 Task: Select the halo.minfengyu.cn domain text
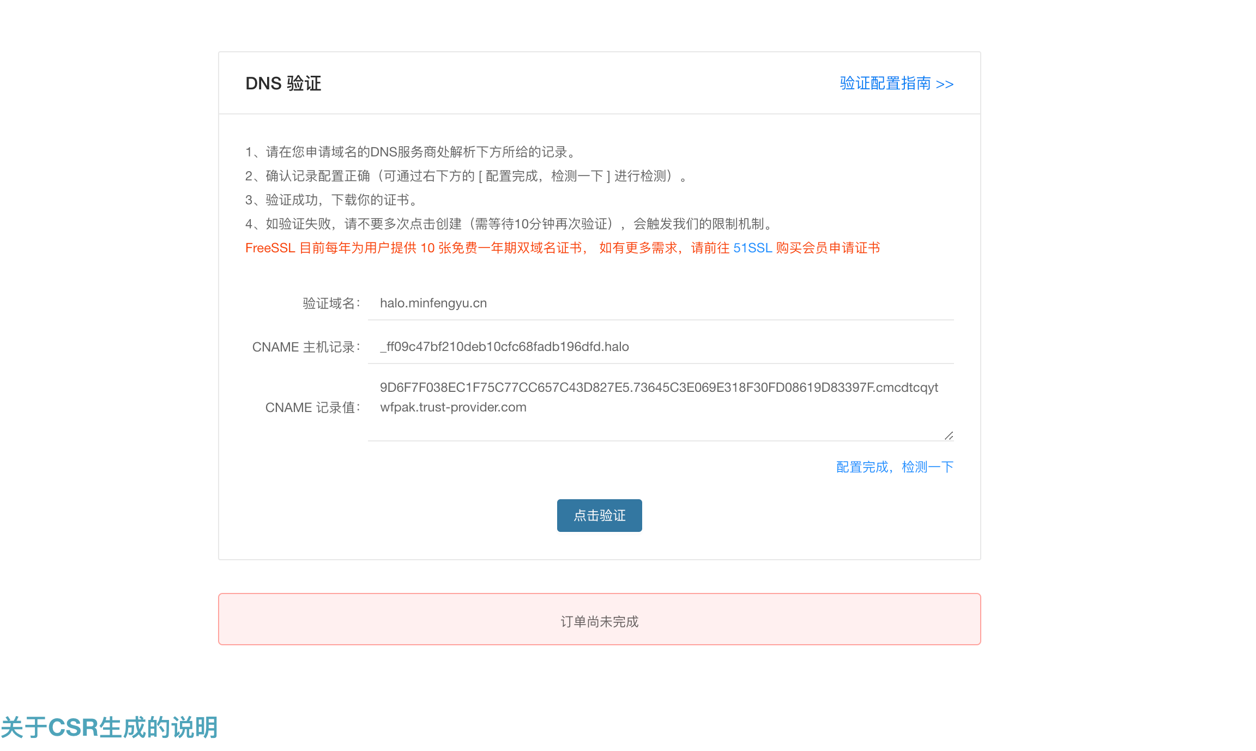[x=433, y=303]
